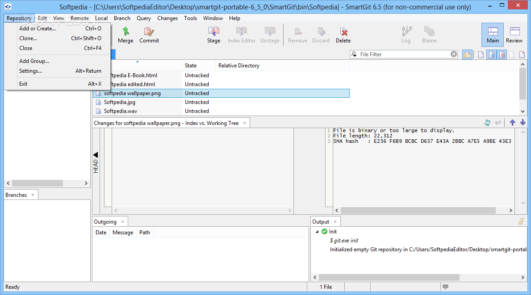The image size is (531, 295).
Task: Open the Help menu
Action: (x=234, y=18)
